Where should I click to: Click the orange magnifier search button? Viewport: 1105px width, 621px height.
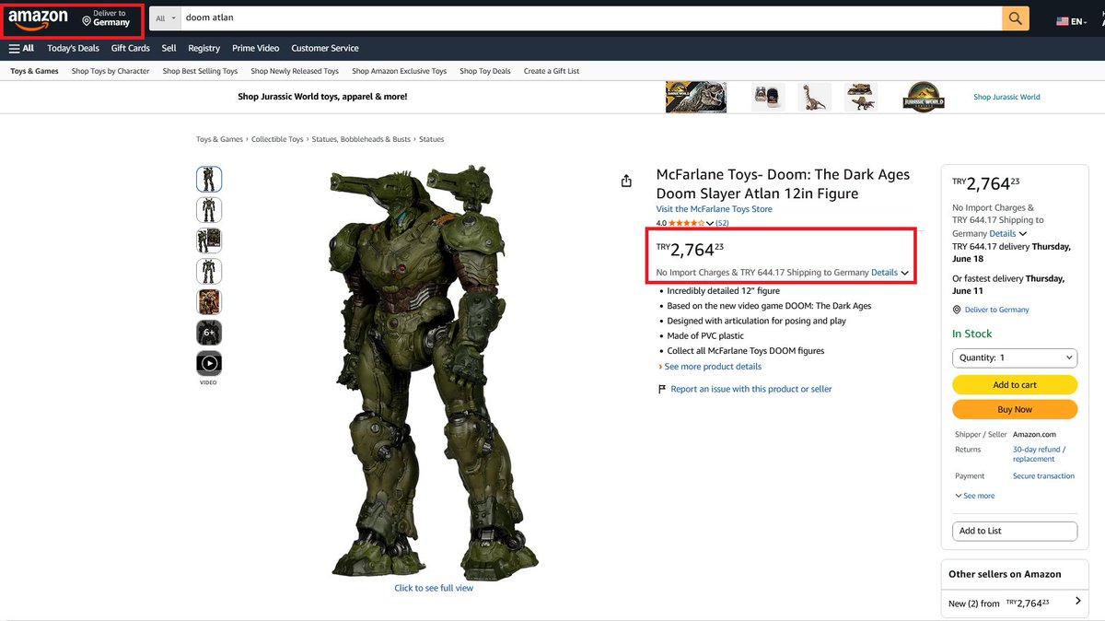coord(1016,18)
